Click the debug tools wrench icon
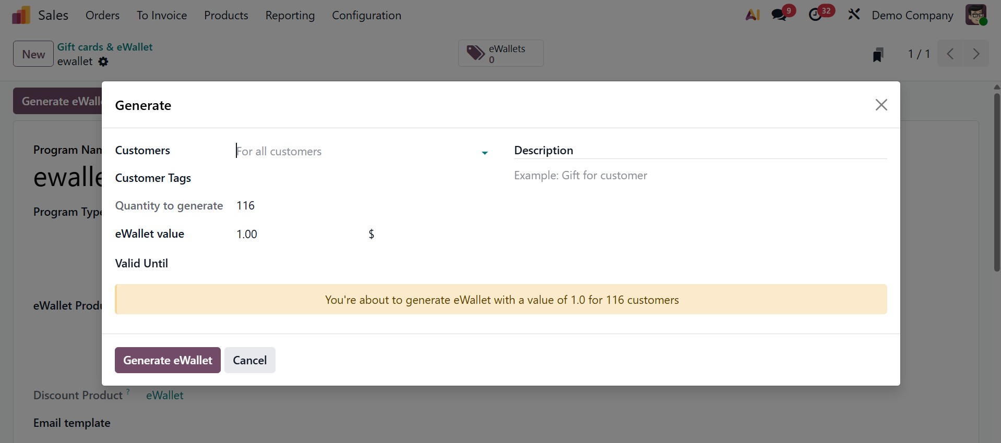This screenshot has width=1001, height=443. 854,15
